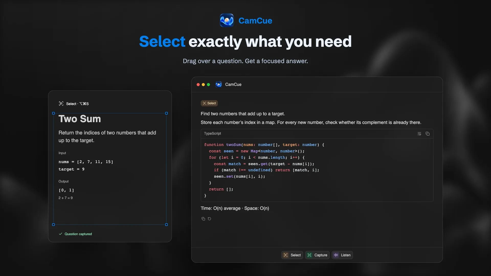The image size is (491, 276).
Task: Click the CamCue window title text
Action: pos(233,85)
